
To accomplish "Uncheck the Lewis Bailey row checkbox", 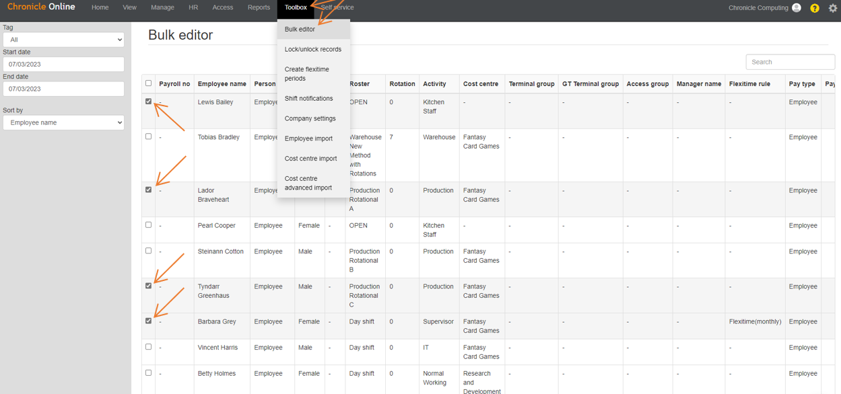I will click(x=149, y=102).
